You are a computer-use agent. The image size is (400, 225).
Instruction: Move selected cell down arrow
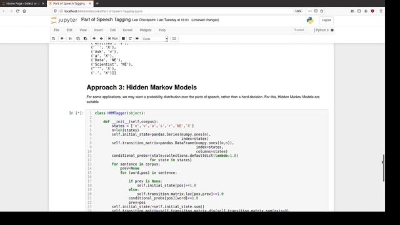[x=101, y=39]
